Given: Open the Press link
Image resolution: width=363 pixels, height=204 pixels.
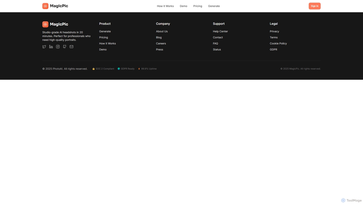Looking at the screenshot, I should coord(160,50).
